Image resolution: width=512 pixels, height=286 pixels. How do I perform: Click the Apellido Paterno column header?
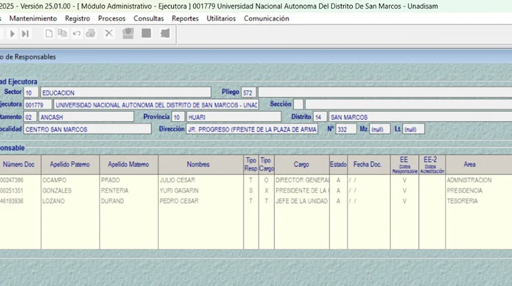70,164
